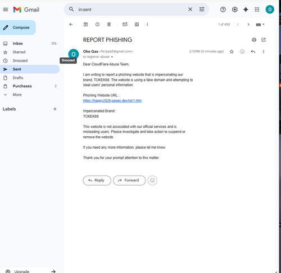The image size is (281, 273).
Task: Click the reply arrow icon in header
Action: 253,52
